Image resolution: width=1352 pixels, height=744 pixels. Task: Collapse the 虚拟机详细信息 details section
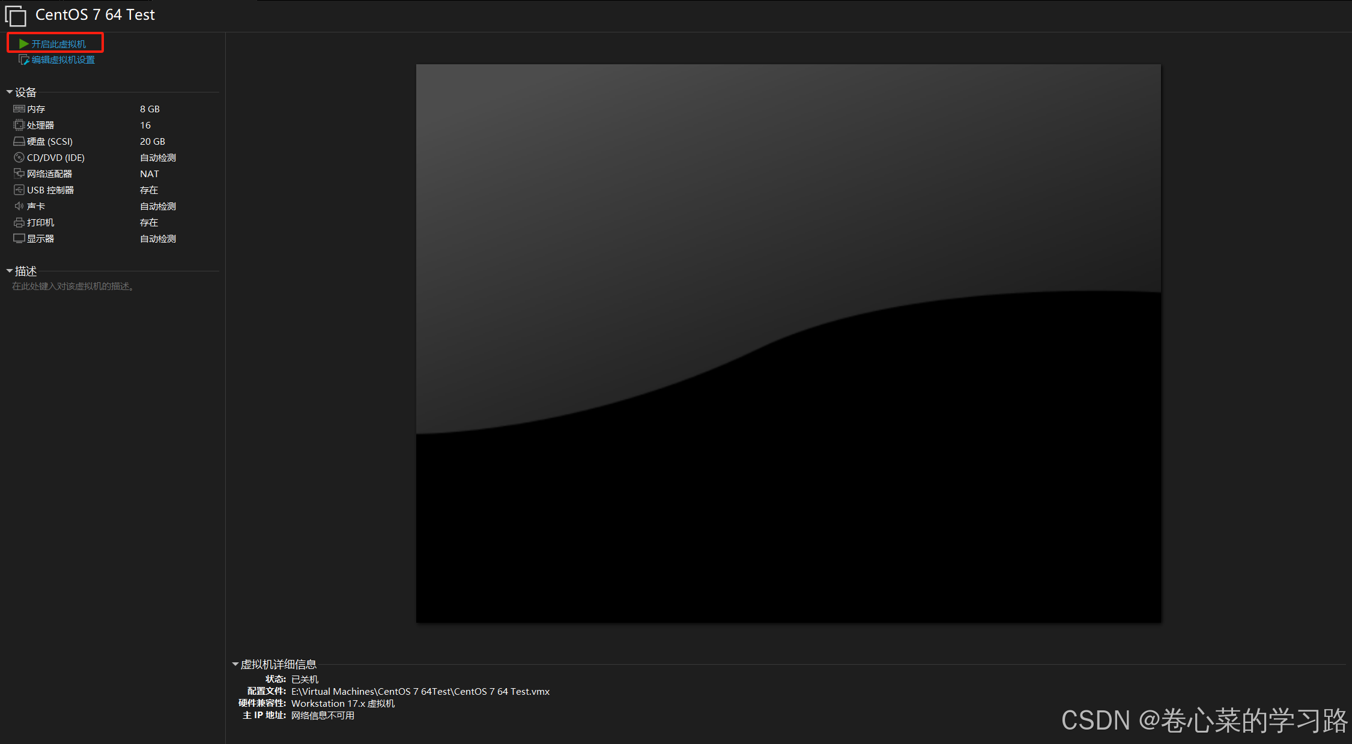(235, 664)
